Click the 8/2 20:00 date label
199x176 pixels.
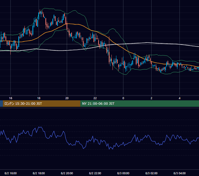[x=67, y=173]
